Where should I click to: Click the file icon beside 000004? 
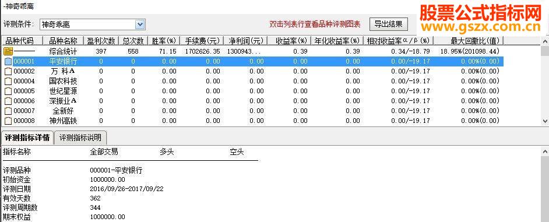pyautogui.click(x=8, y=81)
